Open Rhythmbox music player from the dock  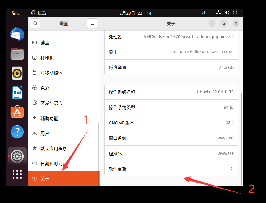click(x=17, y=74)
